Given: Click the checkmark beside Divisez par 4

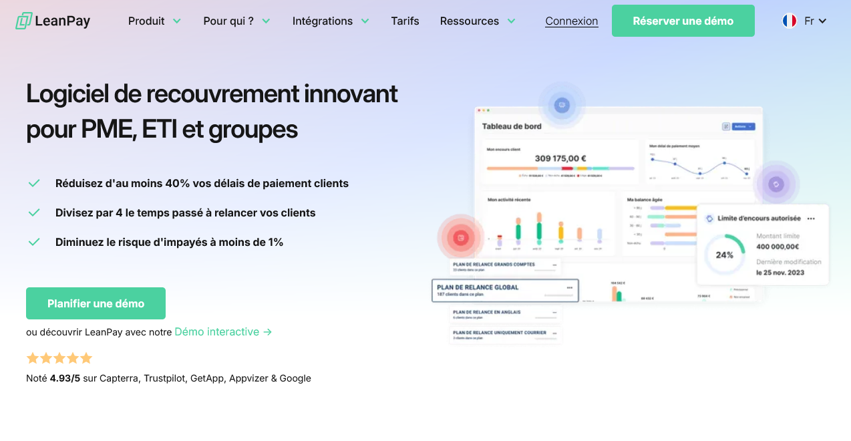Looking at the screenshot, I should point(33,212).
